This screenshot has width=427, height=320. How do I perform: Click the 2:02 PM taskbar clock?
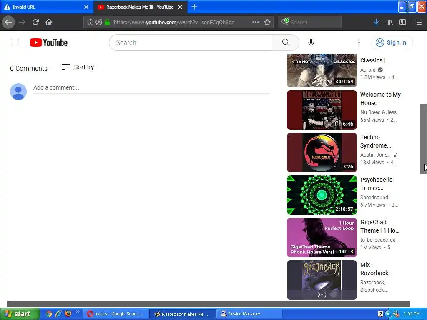click(412, 314)
